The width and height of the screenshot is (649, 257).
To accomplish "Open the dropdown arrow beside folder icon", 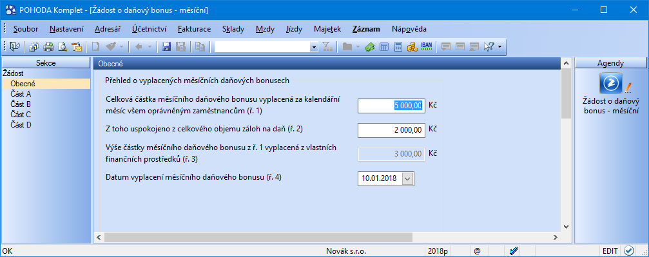I will point(358,47).
